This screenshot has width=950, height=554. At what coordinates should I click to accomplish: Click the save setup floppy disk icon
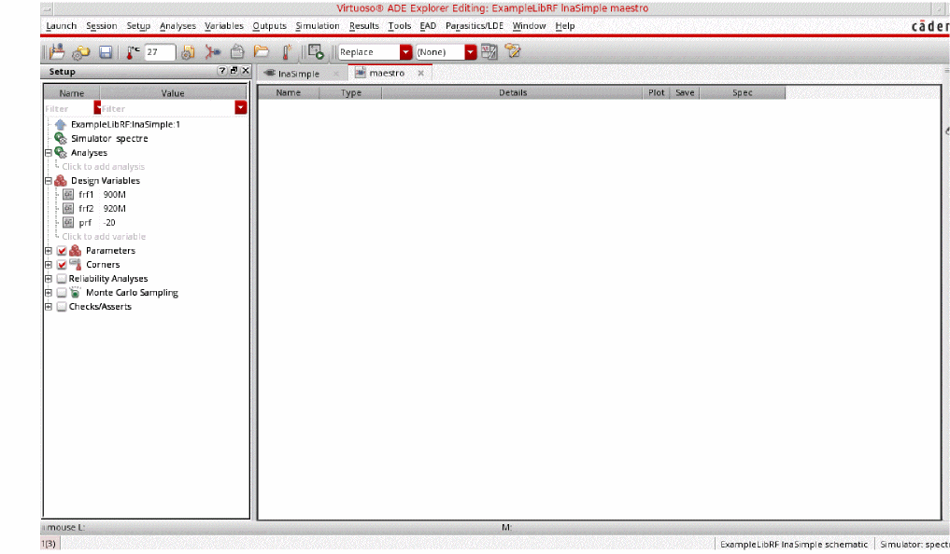click(106, 52)
